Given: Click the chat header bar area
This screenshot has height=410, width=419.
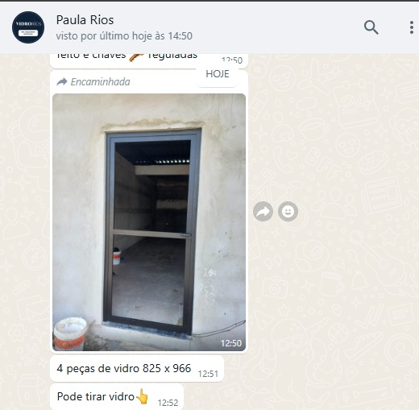Looking at the screenshot, I should [x=209, y=27].
